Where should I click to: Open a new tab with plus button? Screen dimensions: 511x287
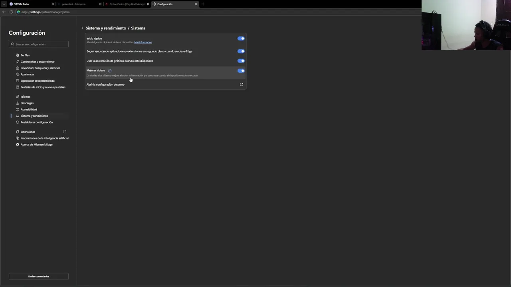(x=203, y=4)
